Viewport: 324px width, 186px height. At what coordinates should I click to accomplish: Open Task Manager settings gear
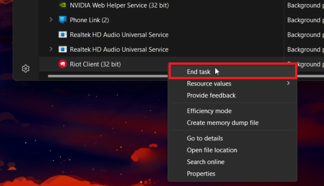click(x=26, y=69)
